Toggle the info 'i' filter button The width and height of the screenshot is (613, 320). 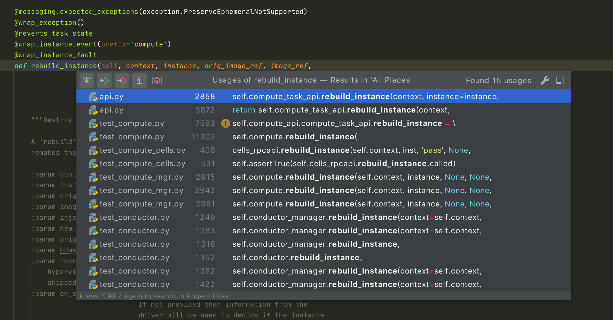point(139,81)
